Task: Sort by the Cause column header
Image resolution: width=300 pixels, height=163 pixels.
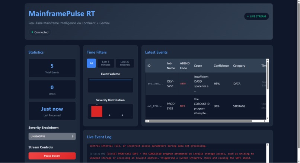Action: click(198, 65)
